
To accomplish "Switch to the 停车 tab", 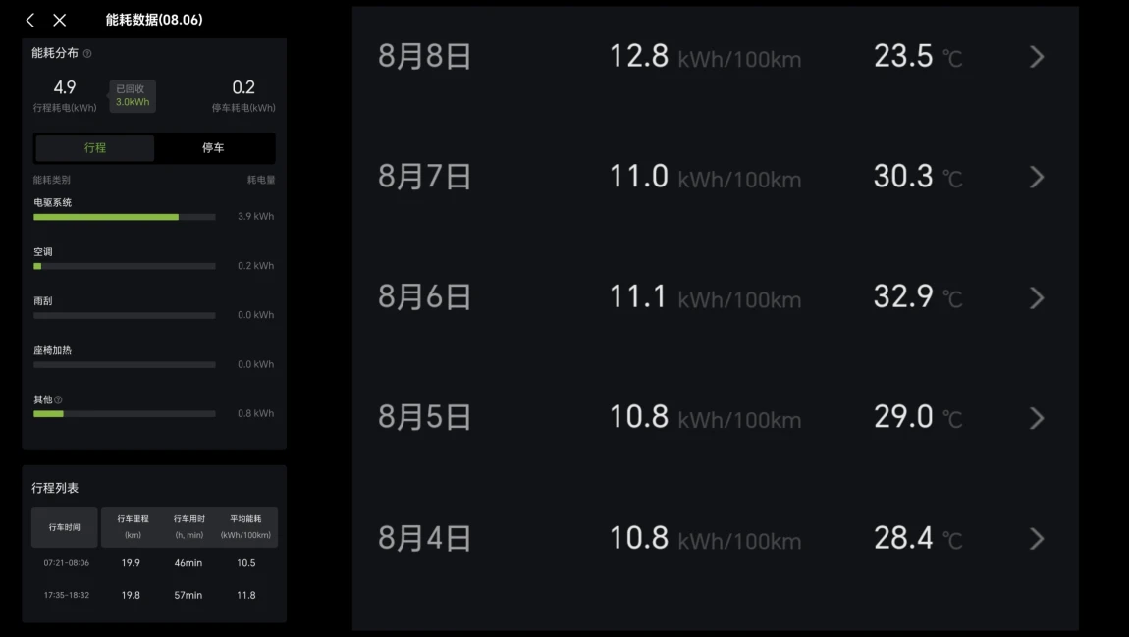I will pyautogui.click(x=213, y=147).
